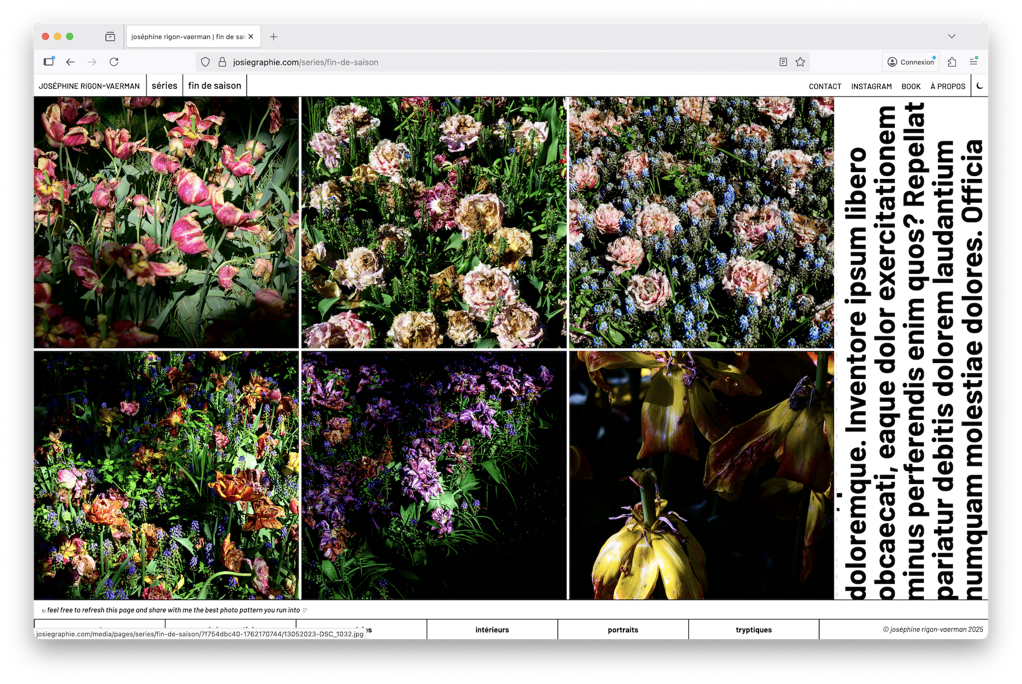Expand the list all tabs chevron

952,36
